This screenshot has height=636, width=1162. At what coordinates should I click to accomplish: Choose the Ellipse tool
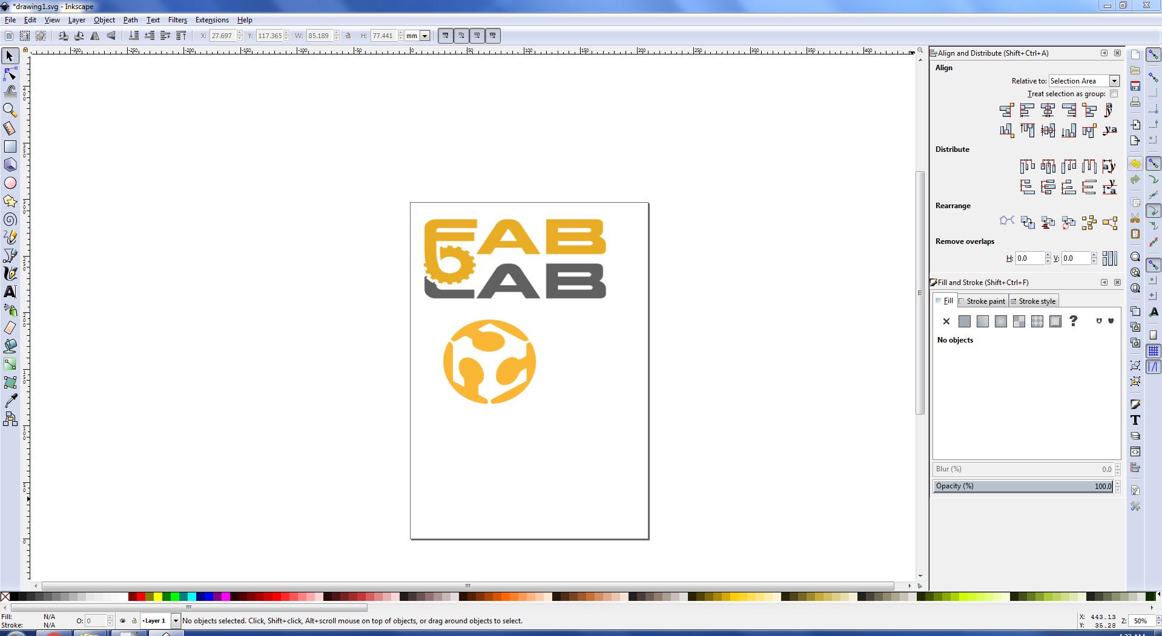click(x=10, y=183)
